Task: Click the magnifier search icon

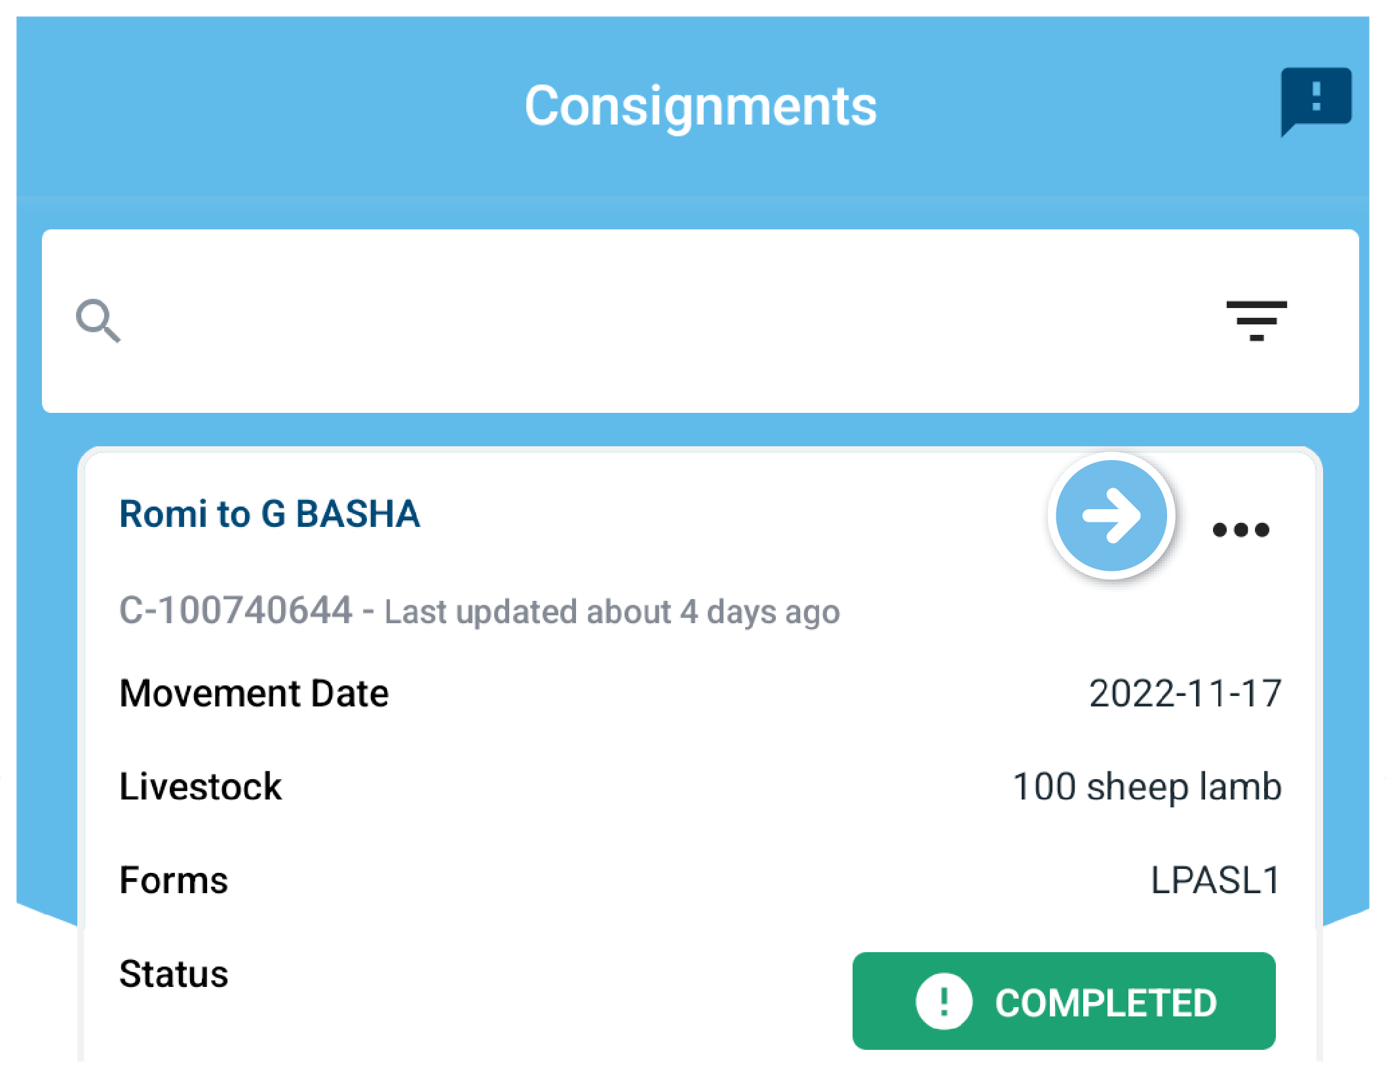Action: tap(98, 321)
